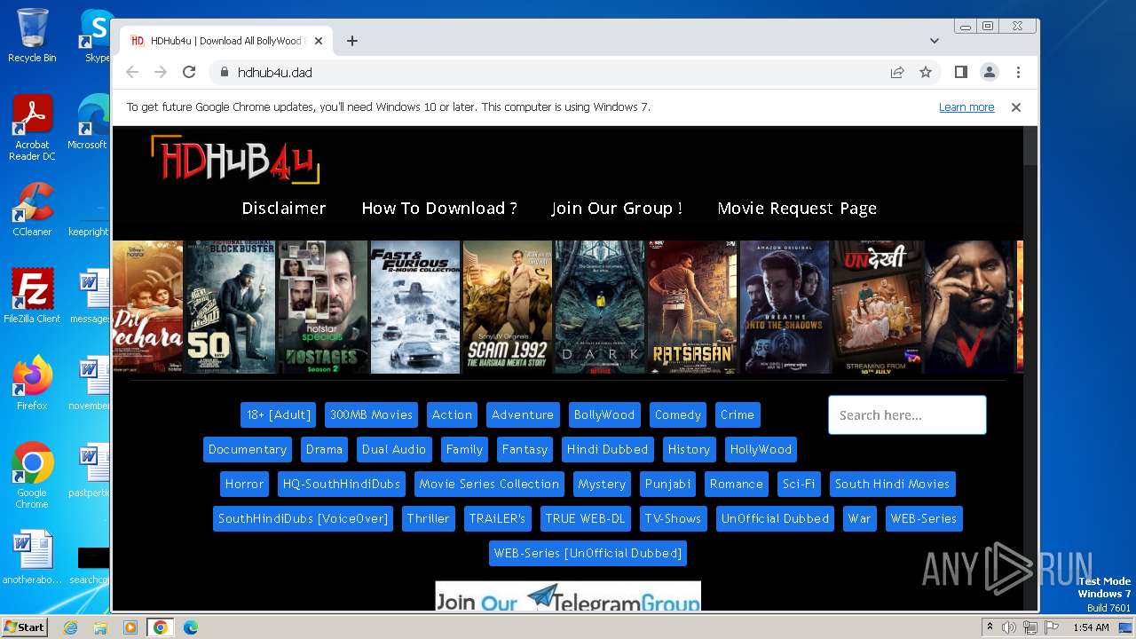Viewport: 1136px width, 639px height.
Task: Select the Crime category tag
Action: point(738,414)
